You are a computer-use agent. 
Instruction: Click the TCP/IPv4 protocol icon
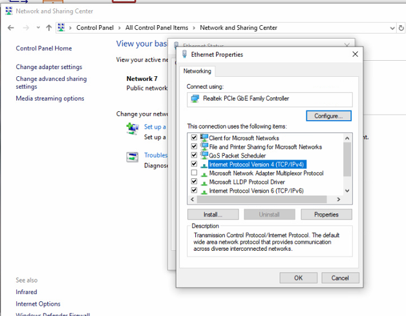click(x=204, y=165)
